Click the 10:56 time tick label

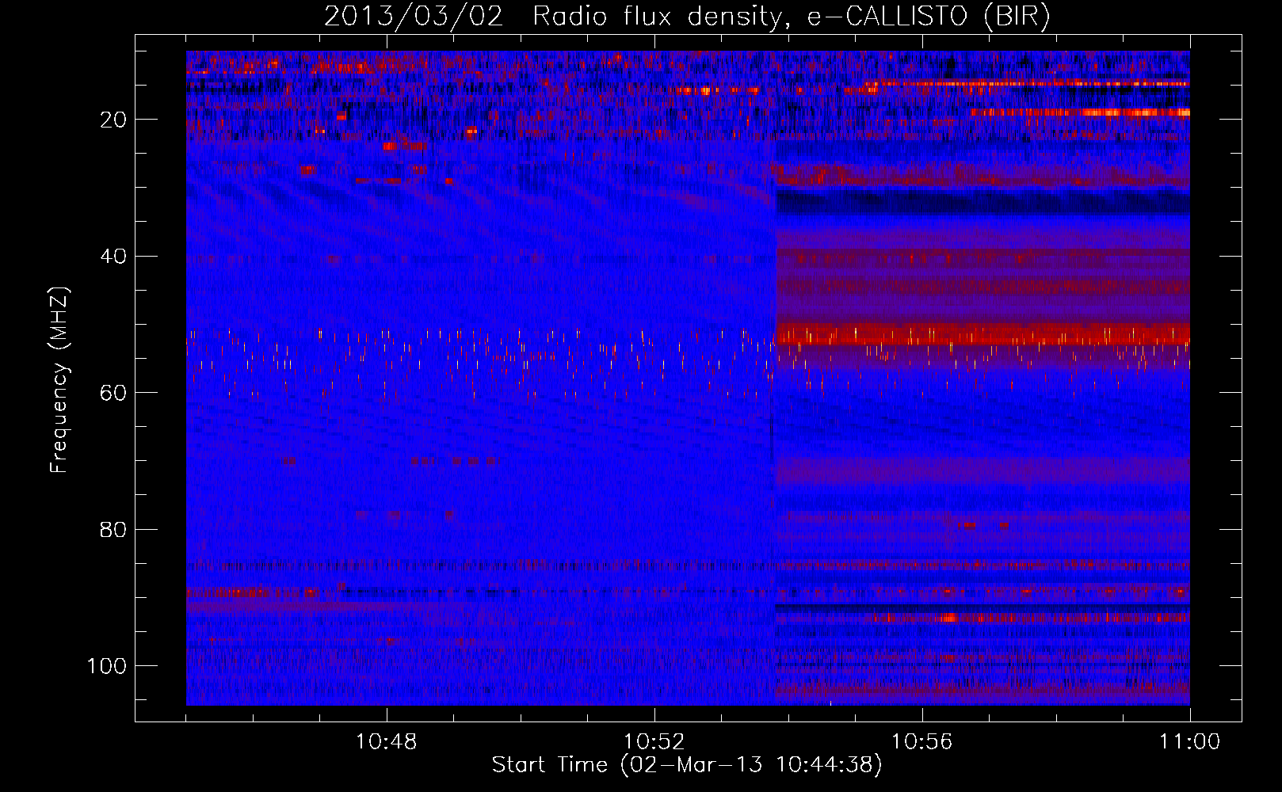click(922, 742)
